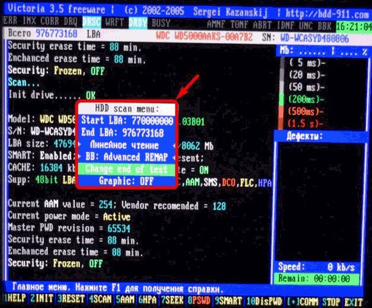Click the UNC error flag
This screenshot has width=372, height=308.
coord(306,26)
